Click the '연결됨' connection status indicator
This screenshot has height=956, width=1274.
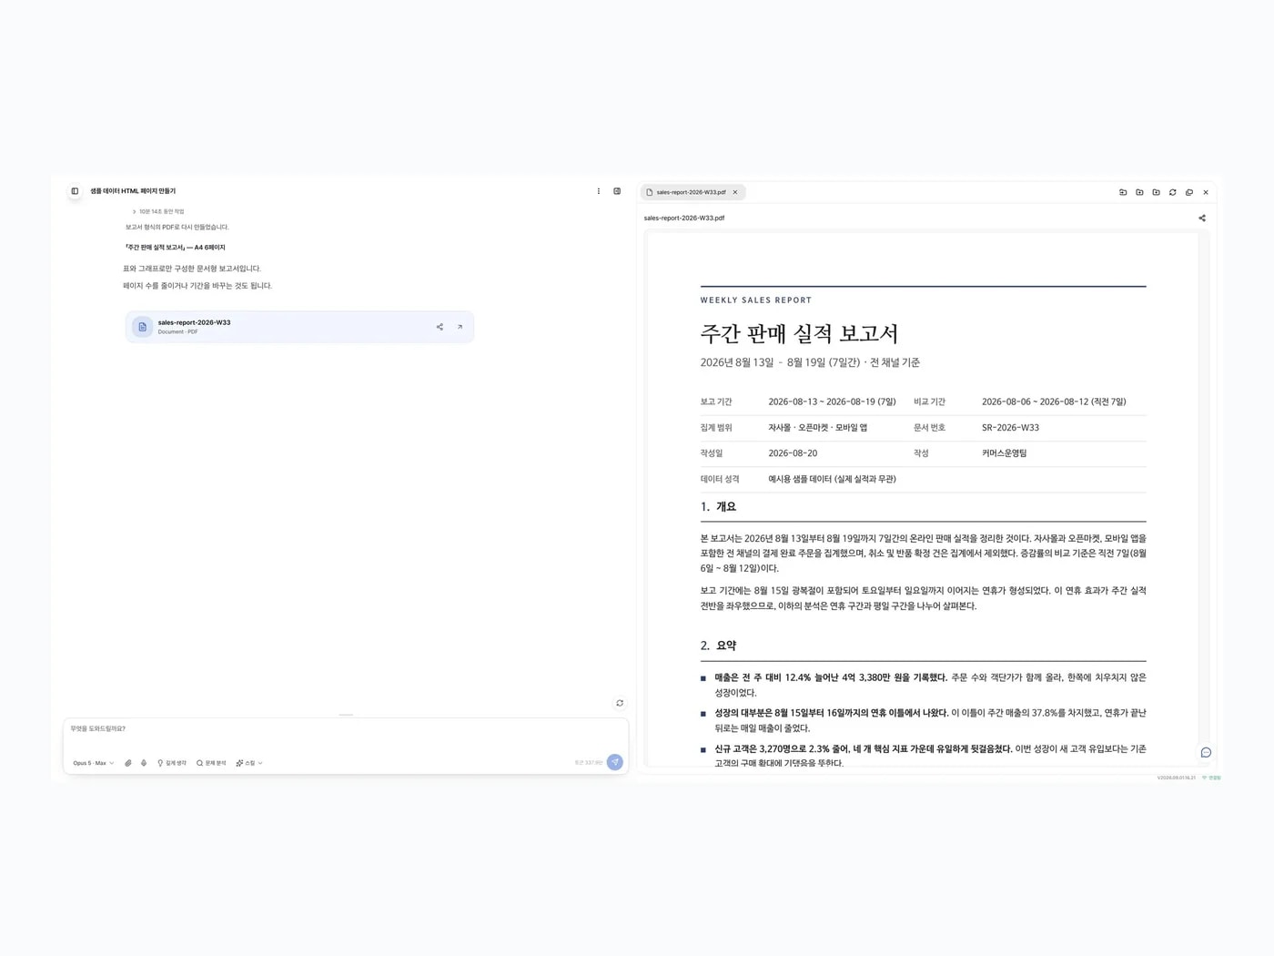pos(1212,778)
